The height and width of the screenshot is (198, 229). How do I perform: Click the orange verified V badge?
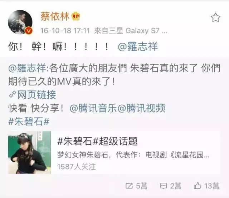(x=29, y=31)
